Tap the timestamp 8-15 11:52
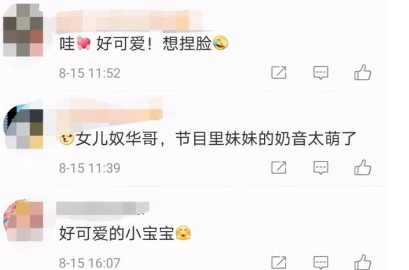The width and height of the screenshot is (409, 270). pos(90,73)
